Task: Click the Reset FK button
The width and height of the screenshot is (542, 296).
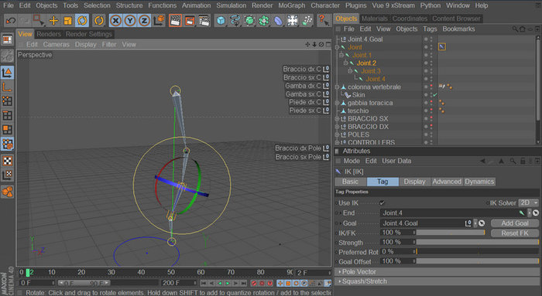Action: pyautogui.click(x=515, y=233)
